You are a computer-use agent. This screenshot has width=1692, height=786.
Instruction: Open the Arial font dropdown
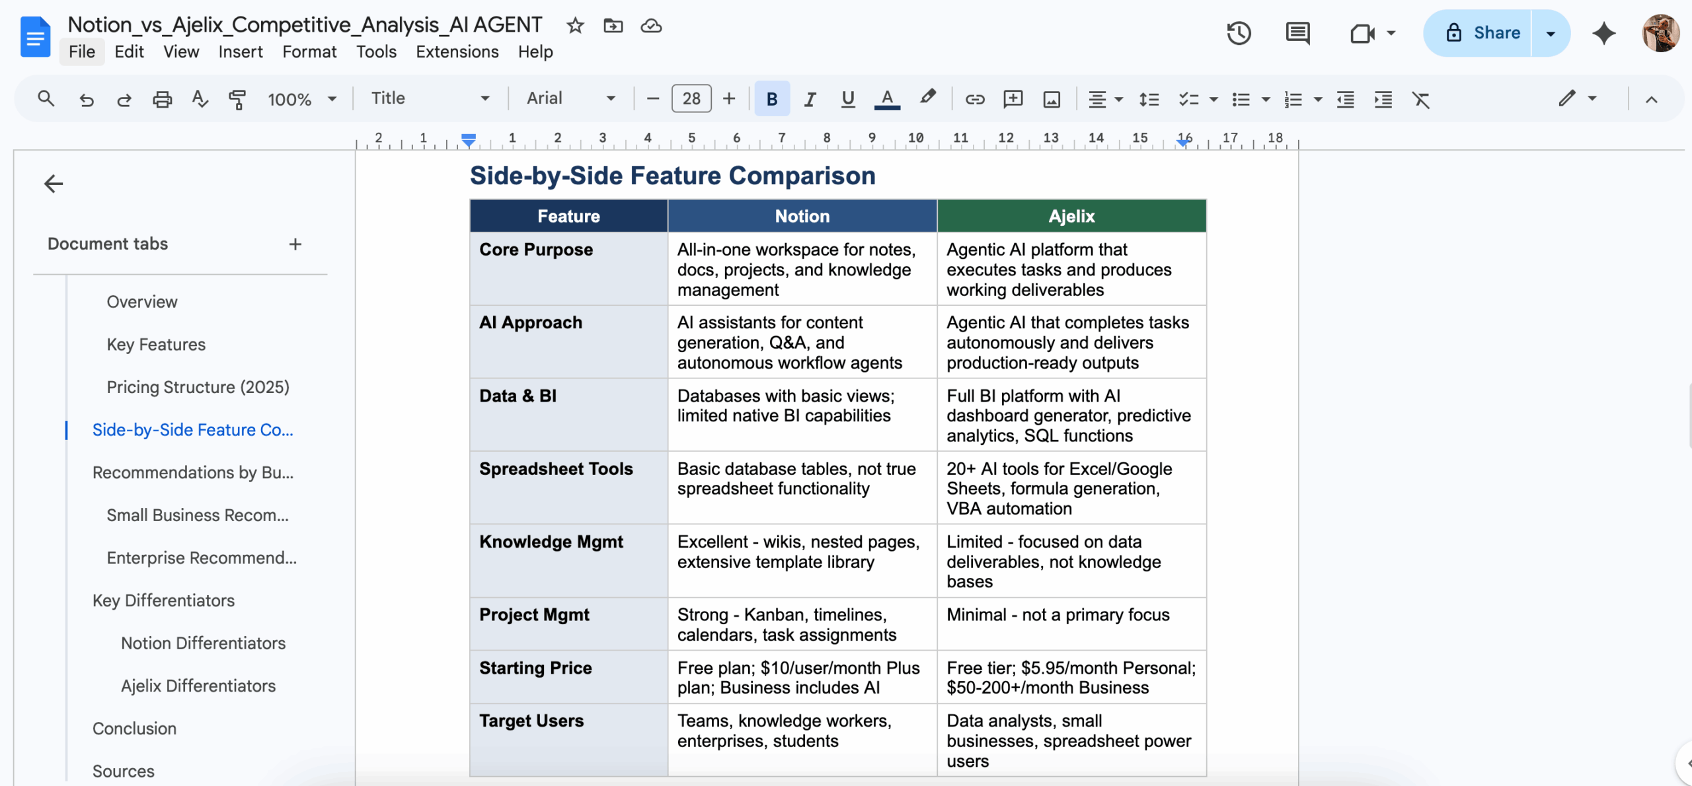coord(570,98)
